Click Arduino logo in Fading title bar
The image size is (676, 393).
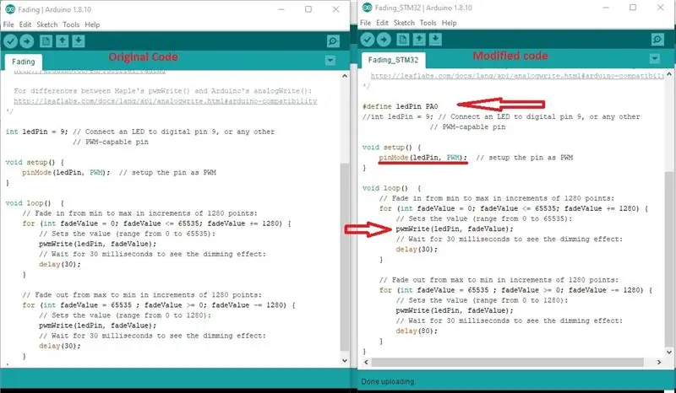[10, 9]
